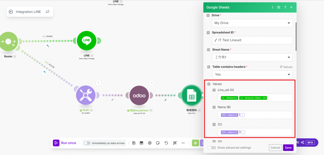Collapse the Sheet Name field toggle
324x155 pixels.
(x=208, y=50)
